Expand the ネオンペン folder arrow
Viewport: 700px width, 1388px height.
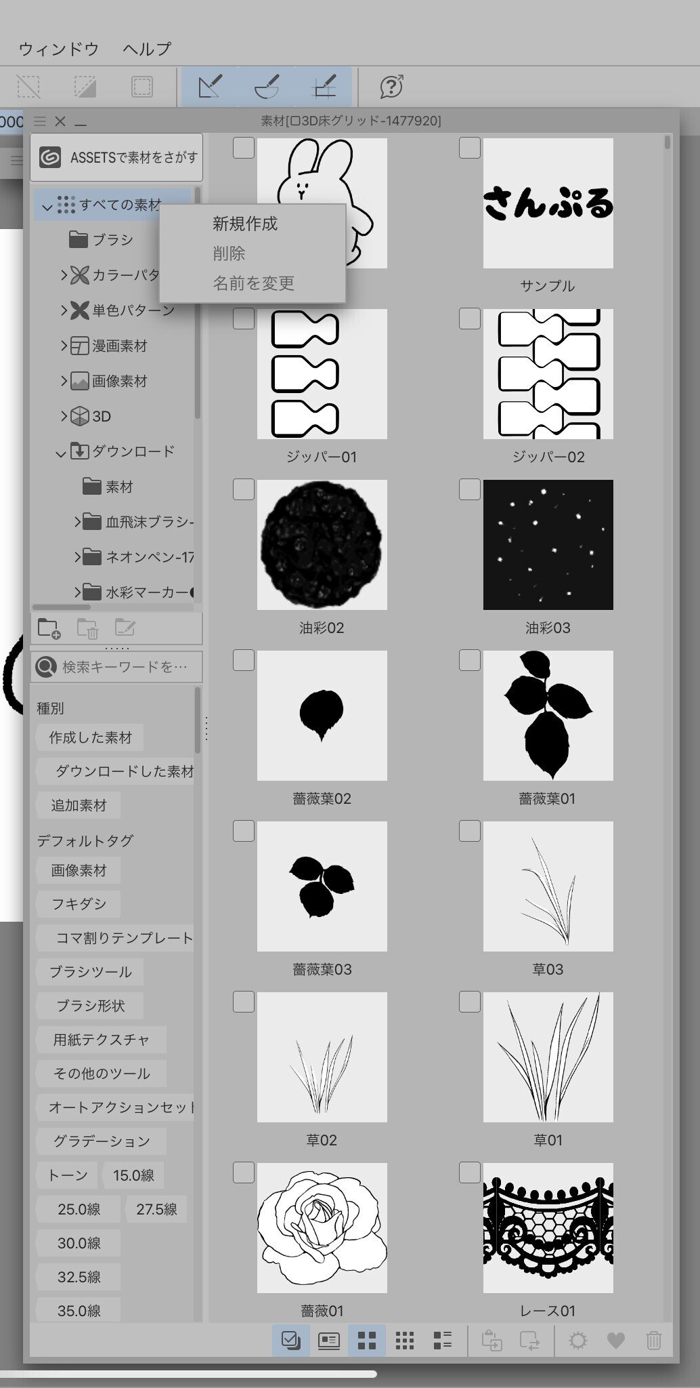pos(77,556)
